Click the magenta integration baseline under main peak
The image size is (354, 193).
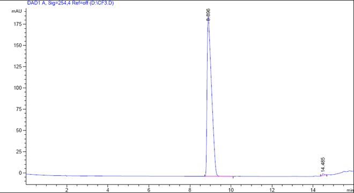coord(218,176)
